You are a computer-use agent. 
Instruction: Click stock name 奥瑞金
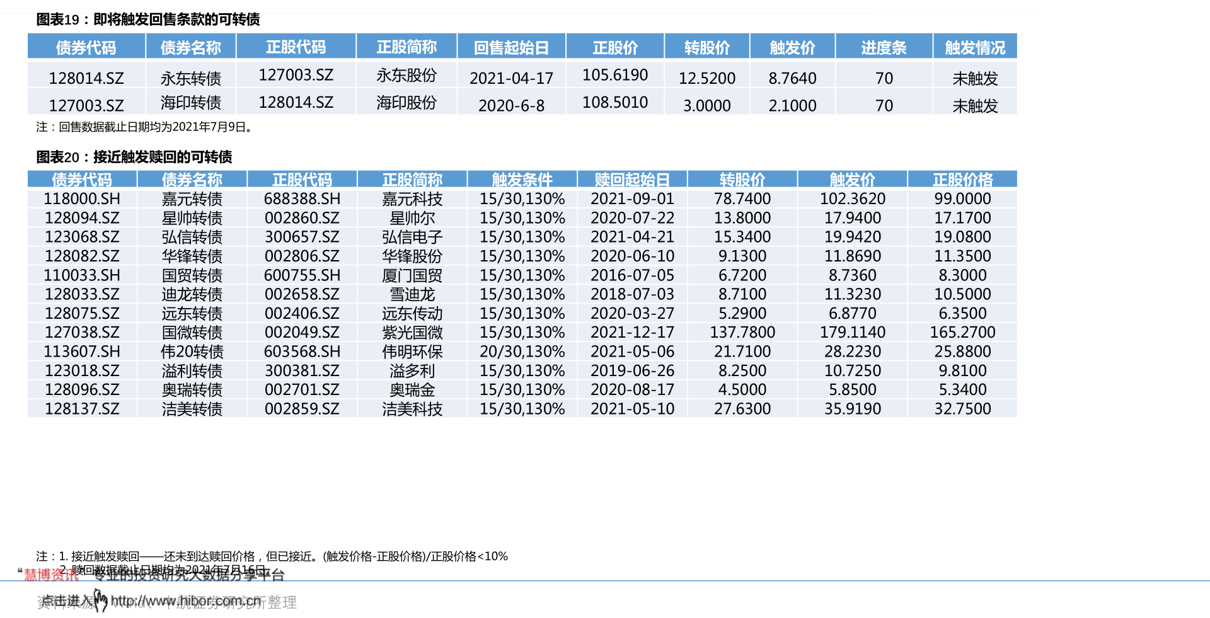[x=412, y=389]
